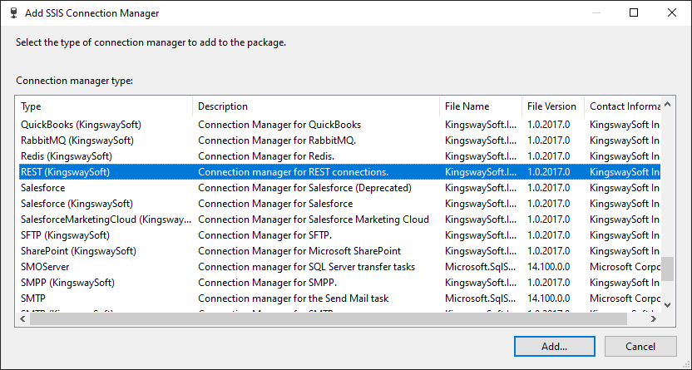Close the Add SSIS Connection Manager dialog
Viewport: 692px width, 370px height.
[672, 12]
